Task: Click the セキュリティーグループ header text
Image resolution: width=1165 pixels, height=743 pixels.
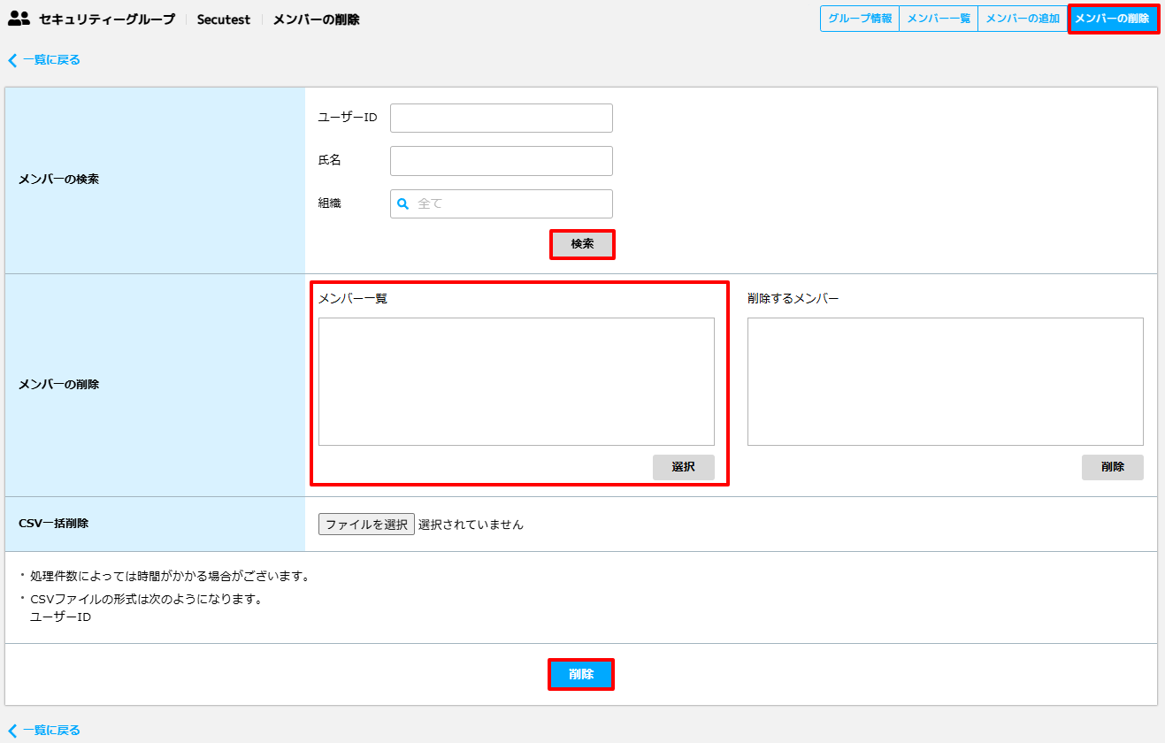Action: [107, 19]
